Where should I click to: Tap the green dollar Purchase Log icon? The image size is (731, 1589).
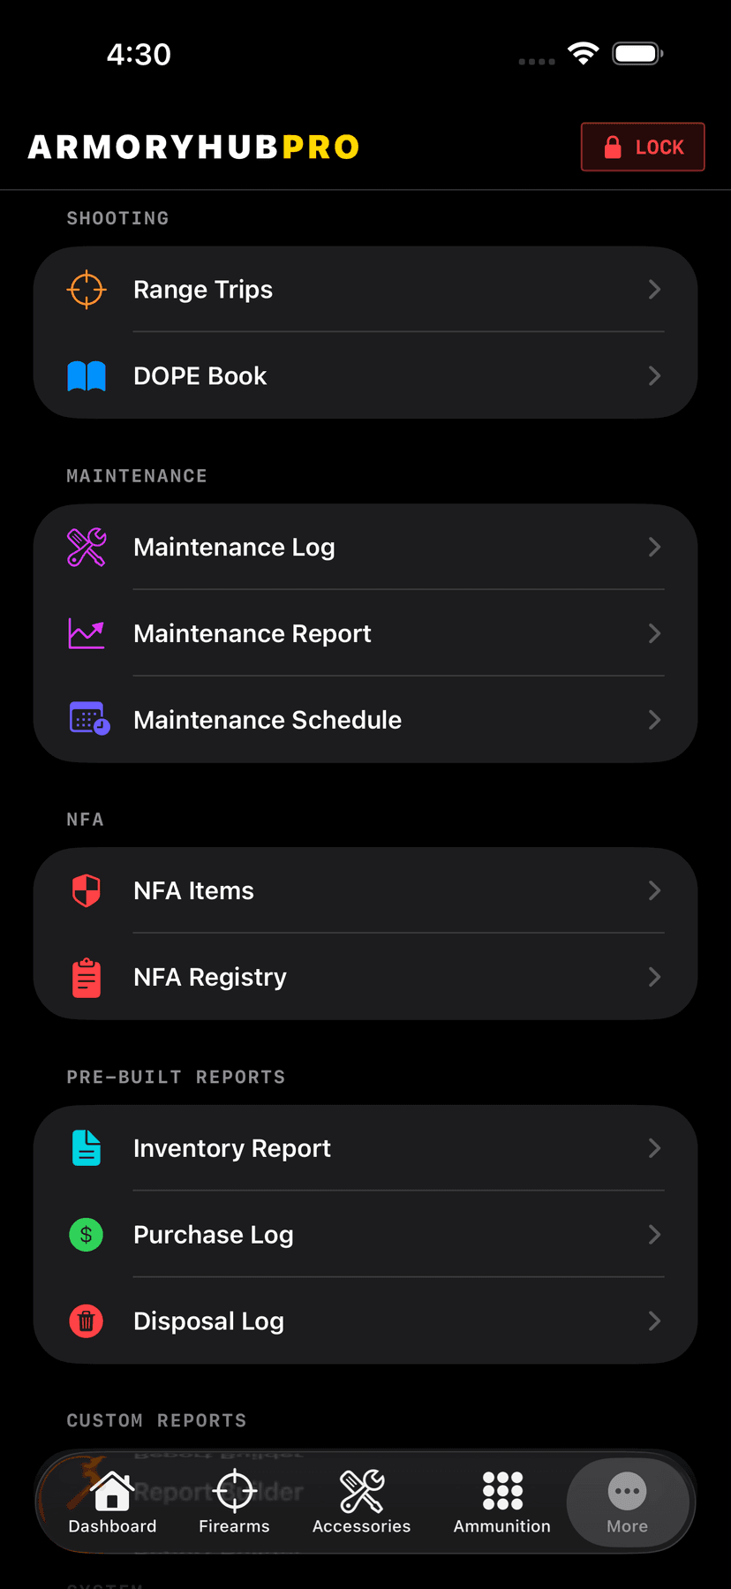(x=87, y=1234)
